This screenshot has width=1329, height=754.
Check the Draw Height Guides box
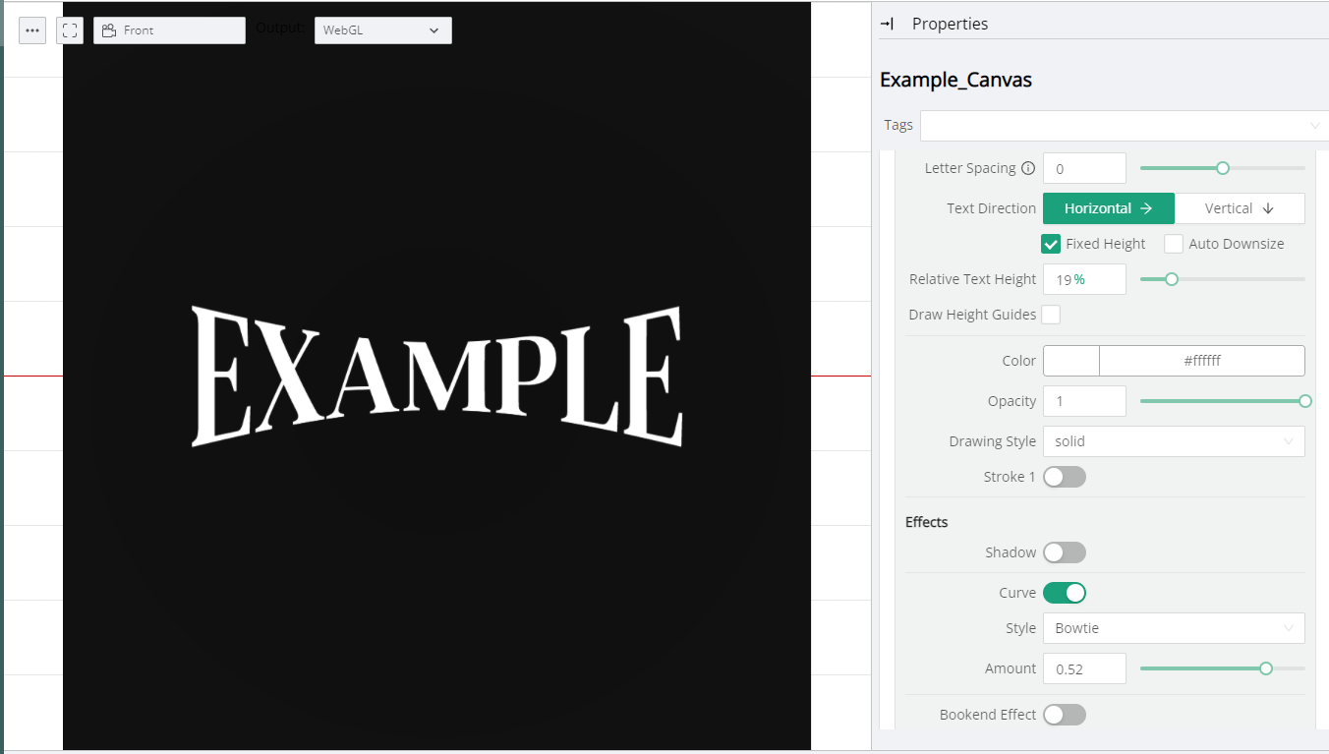pos(1051,315)
